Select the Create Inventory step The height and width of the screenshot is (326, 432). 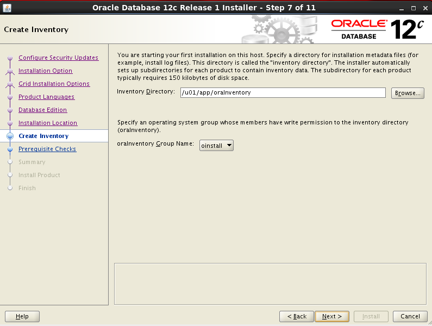43,136
